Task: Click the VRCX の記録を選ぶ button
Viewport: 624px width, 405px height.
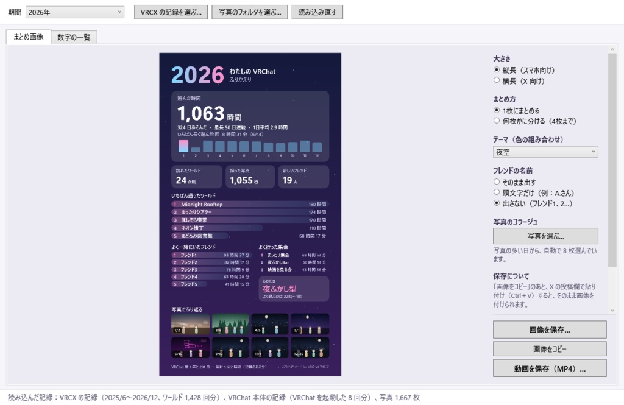Action: [x=171, y=12]
